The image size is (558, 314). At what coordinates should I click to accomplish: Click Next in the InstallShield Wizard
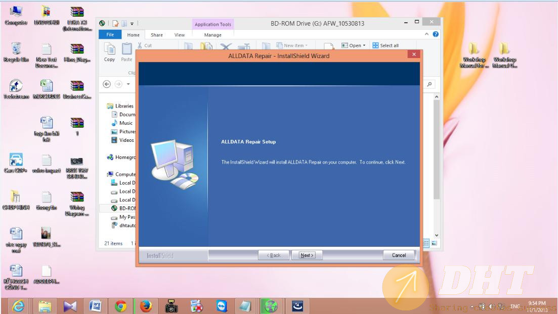click(x=307, y=255)
